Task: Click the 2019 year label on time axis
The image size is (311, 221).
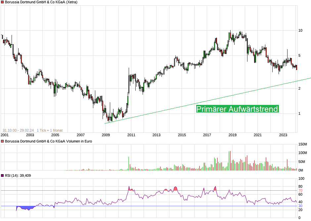Action: (x=233, y=135)
